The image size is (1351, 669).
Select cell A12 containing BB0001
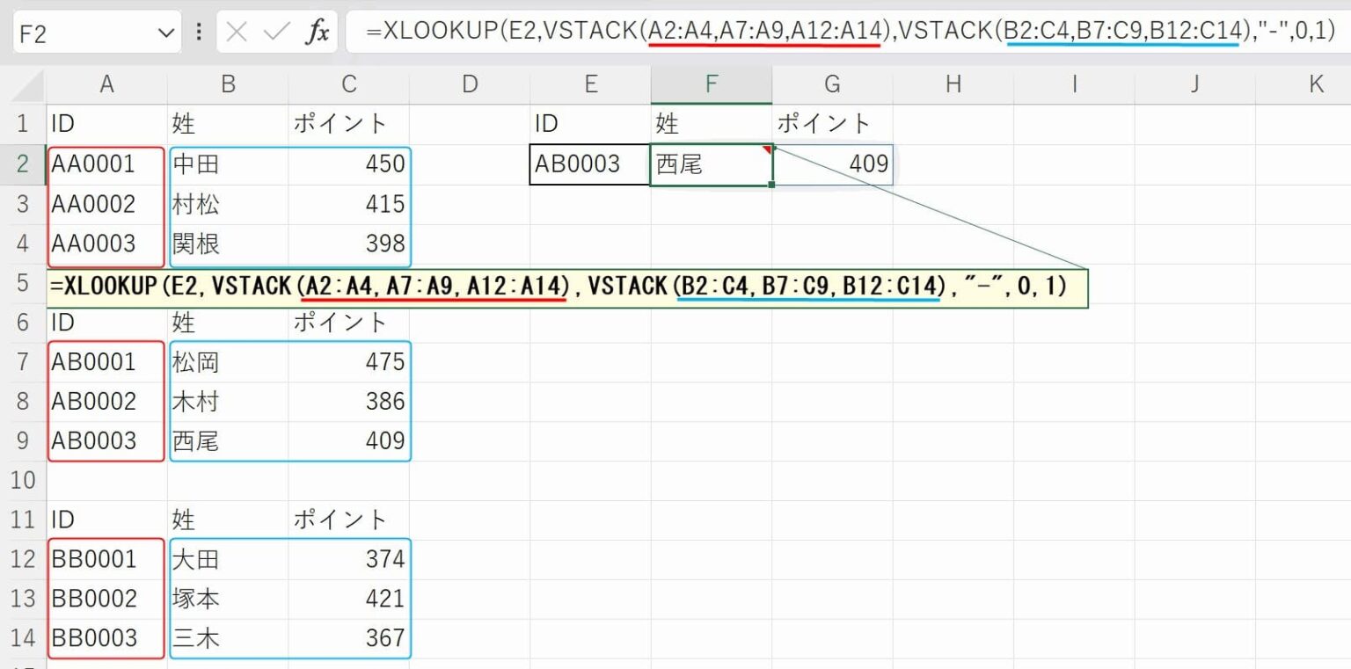106,559
